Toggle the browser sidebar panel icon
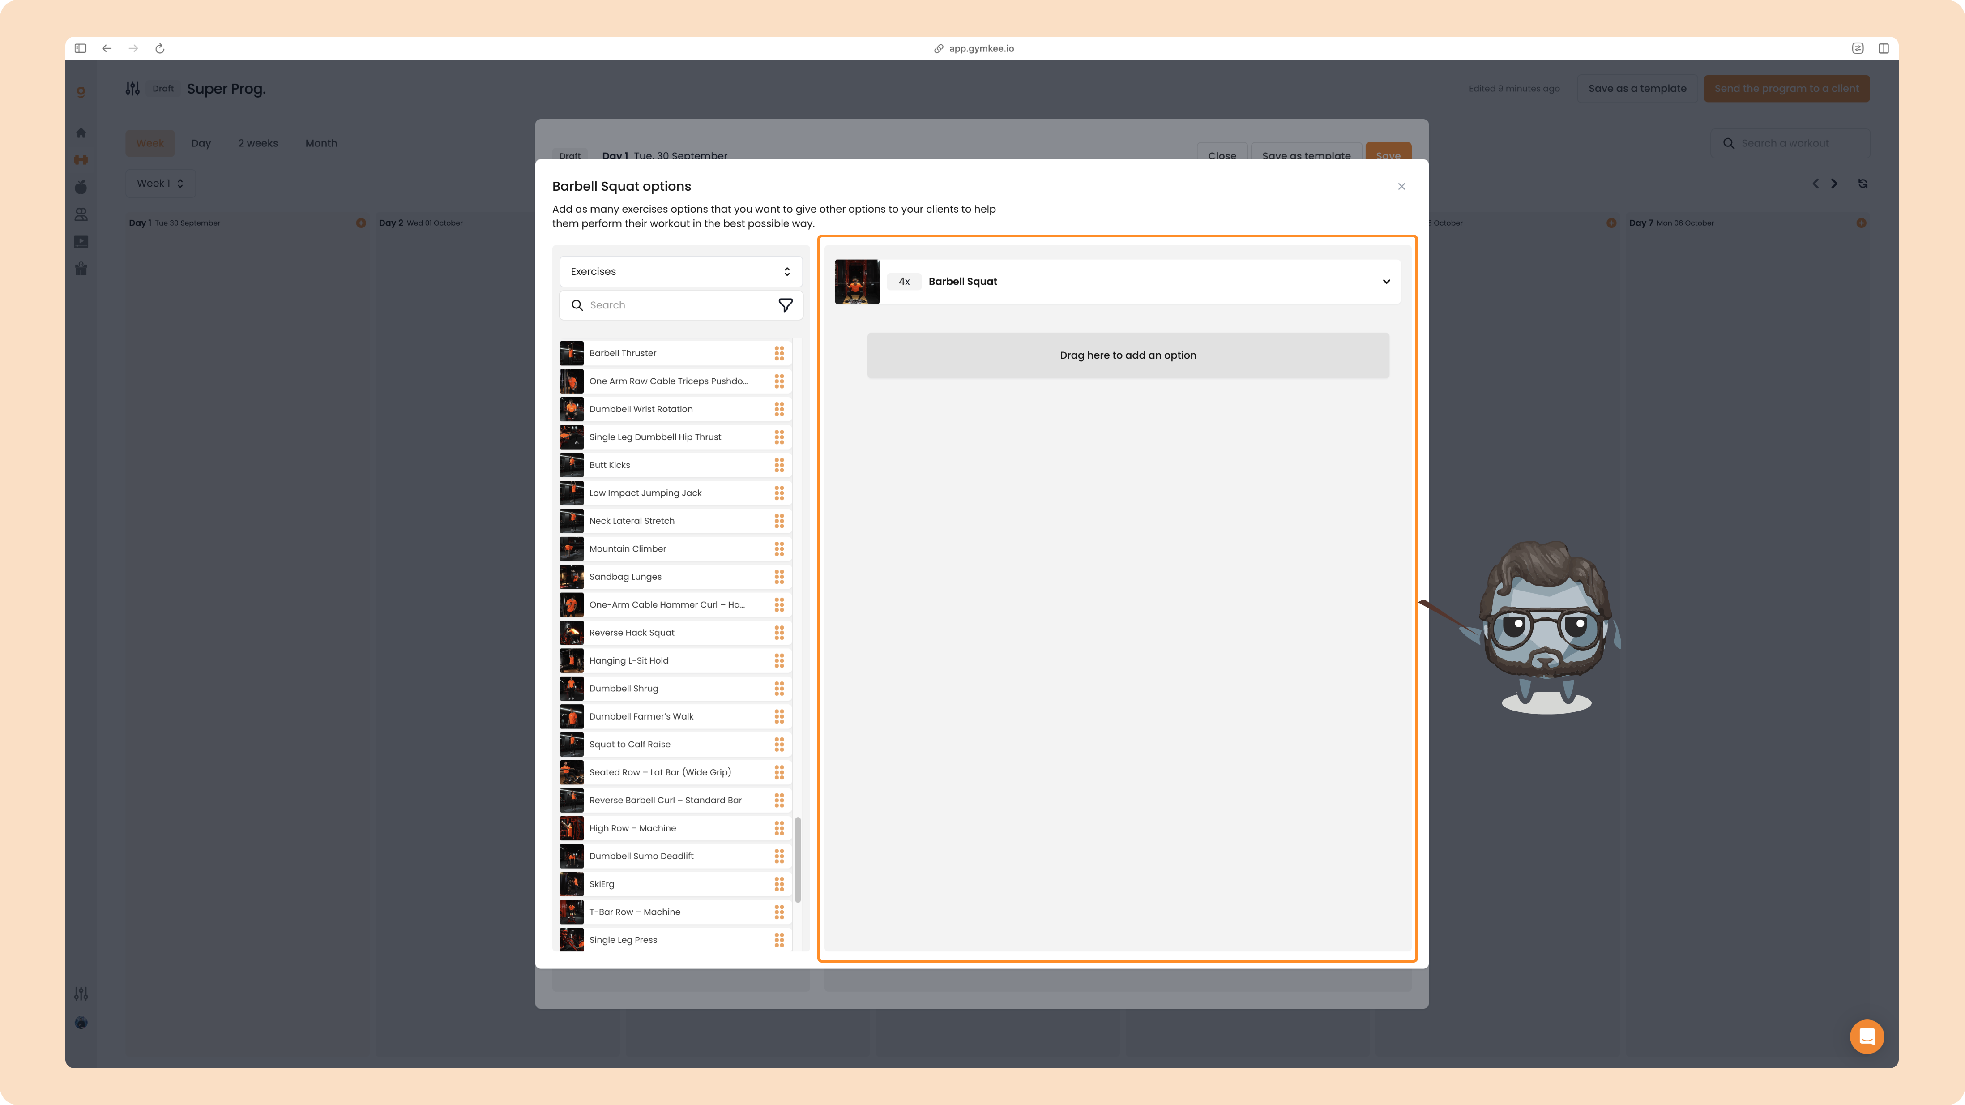Image resolution: width=1965 pixels, height=1105 pixels. click(x=80, y=48)
